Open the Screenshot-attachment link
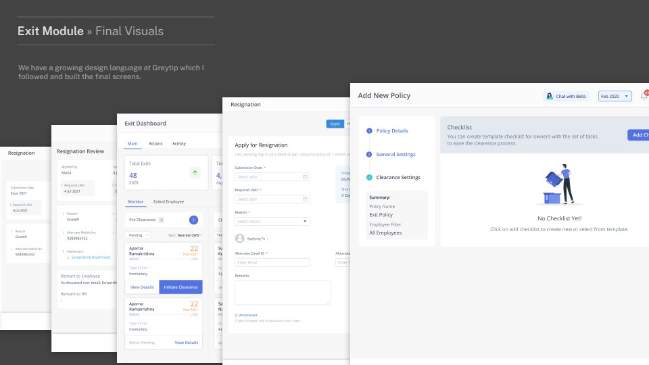The image size is (649, 365). tap(89, 258)
